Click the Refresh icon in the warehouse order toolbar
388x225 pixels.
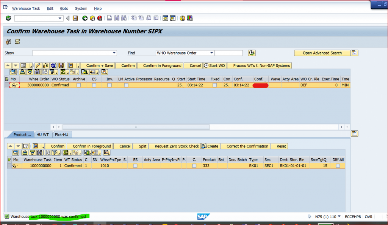point(53,66)
